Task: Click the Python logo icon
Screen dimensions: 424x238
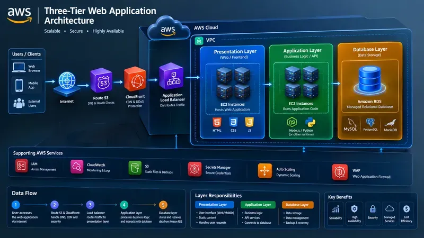Action: (310, 122)
